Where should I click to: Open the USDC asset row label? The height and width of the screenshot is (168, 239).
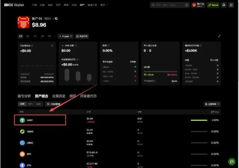pos(30,143)
